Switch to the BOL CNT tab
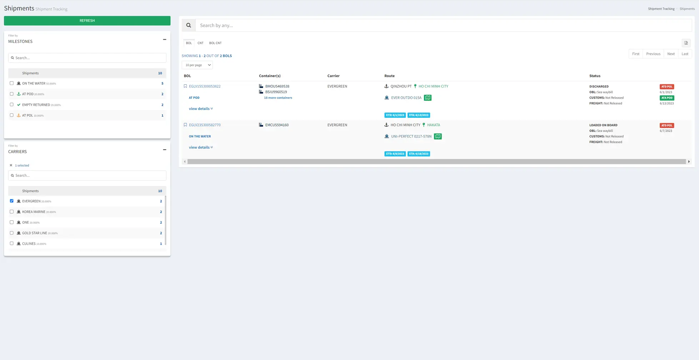The width and height of the screenshot is (699, 360). point(215,43)
